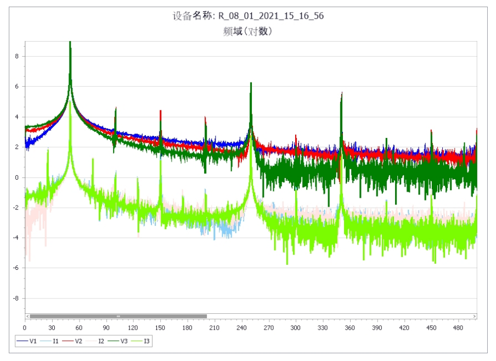Click the right arrow of horizontal scrollbar

pos(474,316)
